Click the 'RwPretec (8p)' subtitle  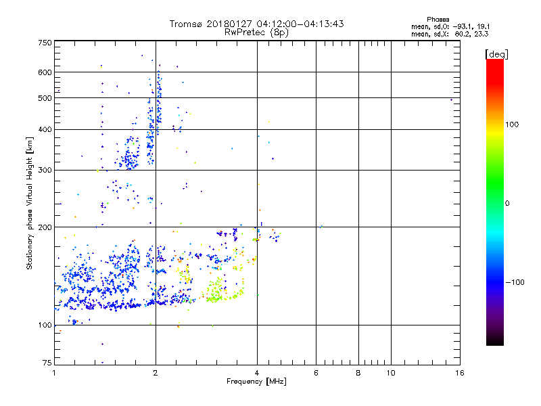pyautogui.click(x=256, y=32)
